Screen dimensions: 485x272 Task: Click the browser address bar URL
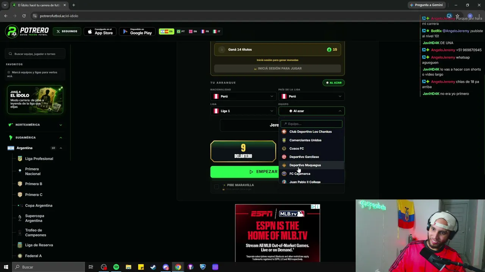59,16
